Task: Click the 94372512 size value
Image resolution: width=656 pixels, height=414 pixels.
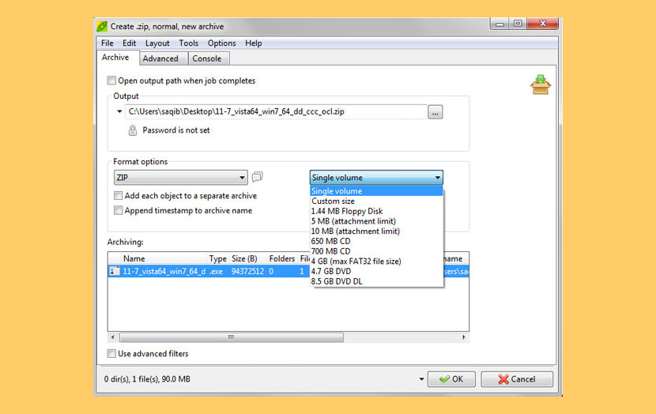Action: pos(247,272)
